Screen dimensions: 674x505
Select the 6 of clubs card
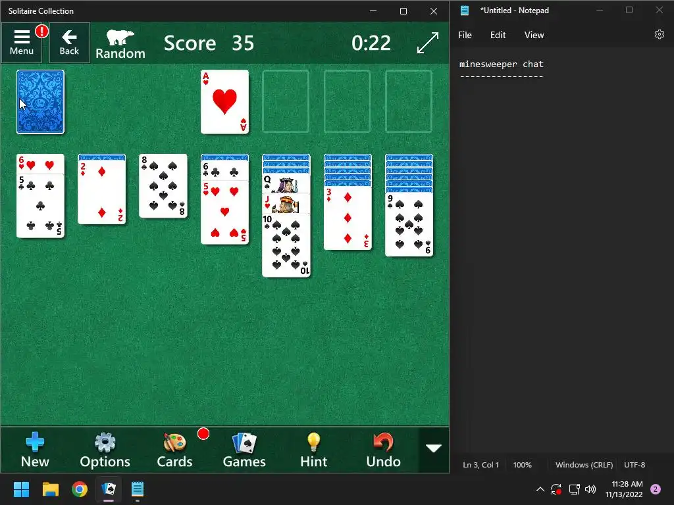click(x=225, y=171)
